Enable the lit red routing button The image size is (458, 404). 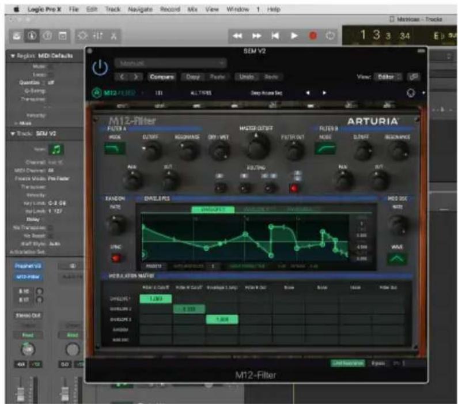[x=294, y=188]
